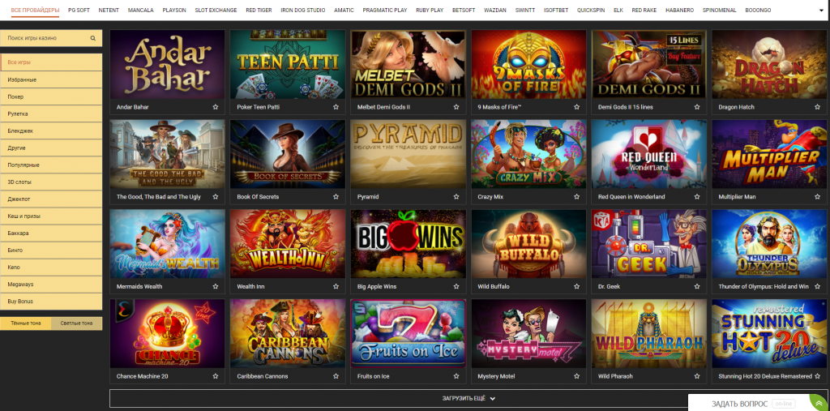
Task: Choose the Red Tiger provider
Action: 259,10
